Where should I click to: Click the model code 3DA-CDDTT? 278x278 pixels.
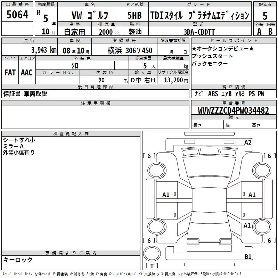(x=199, y=32)
